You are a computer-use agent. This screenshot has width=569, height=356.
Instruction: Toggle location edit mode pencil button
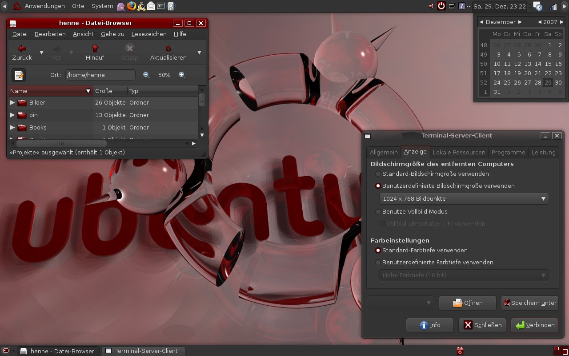pyautogui.click(x=18, y=75)
